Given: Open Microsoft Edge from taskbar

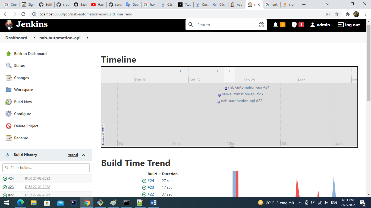Looking at the screenshot, I should [x=20, y=203].
